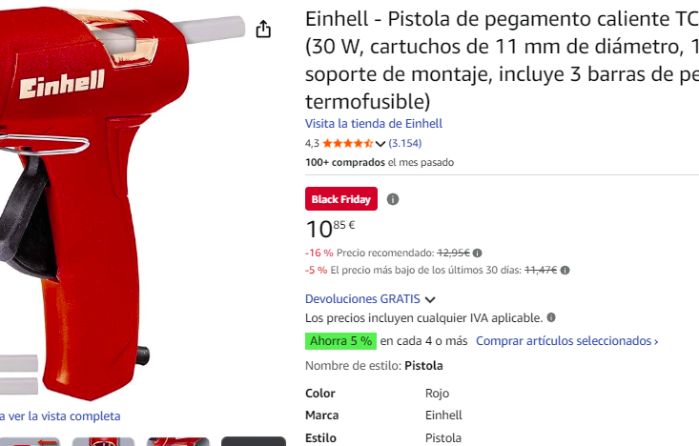Click info icon next to Precio recomendado
Viewport: 699px width, 446px height.
478,253
